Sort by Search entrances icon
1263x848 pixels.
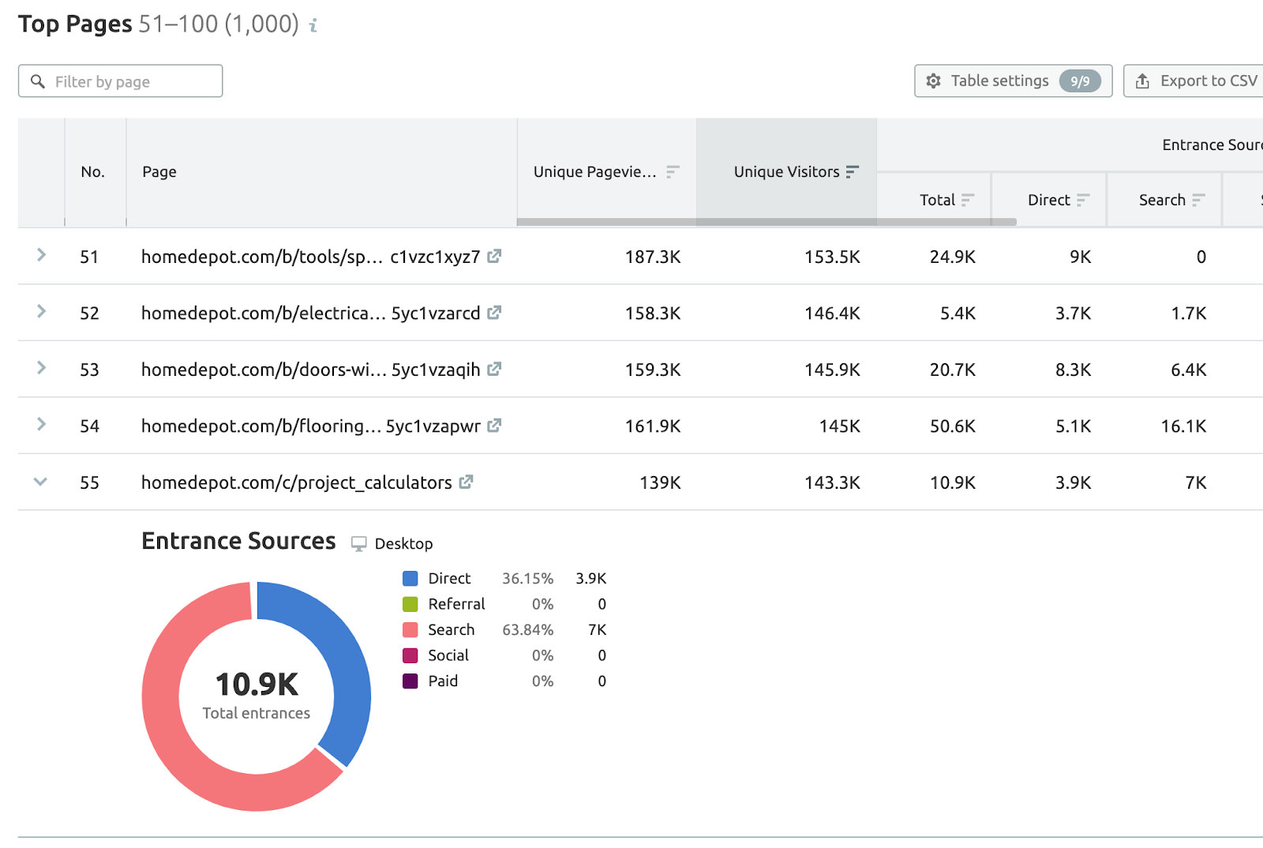click(x=1198, y=201)
